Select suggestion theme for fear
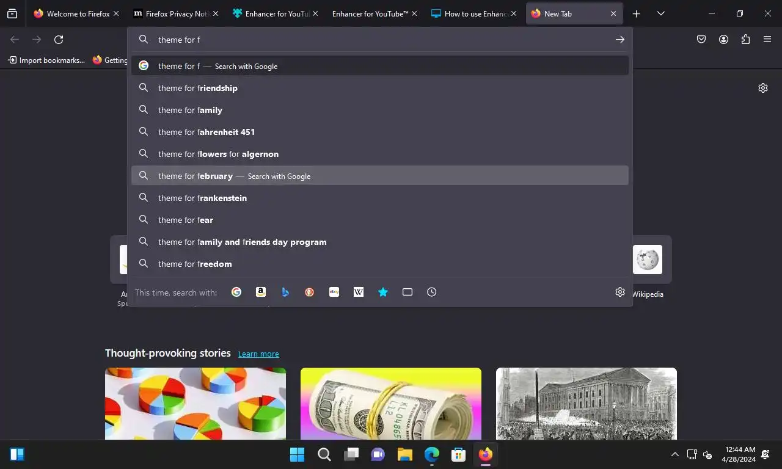Viewport: 782px width, 469px height. 380,220
